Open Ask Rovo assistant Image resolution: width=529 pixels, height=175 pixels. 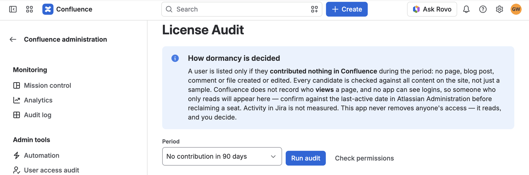tap(432, 9)
